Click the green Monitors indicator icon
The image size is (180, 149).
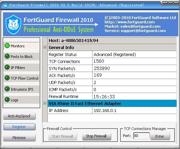(7, 46)
